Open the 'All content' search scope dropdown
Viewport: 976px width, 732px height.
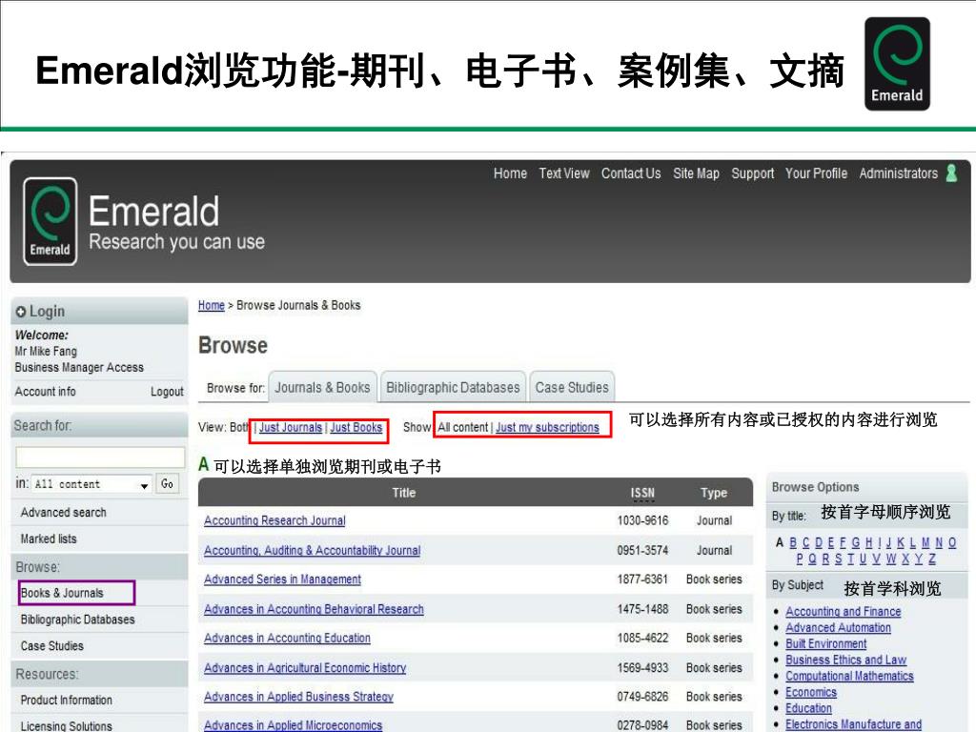92,484
